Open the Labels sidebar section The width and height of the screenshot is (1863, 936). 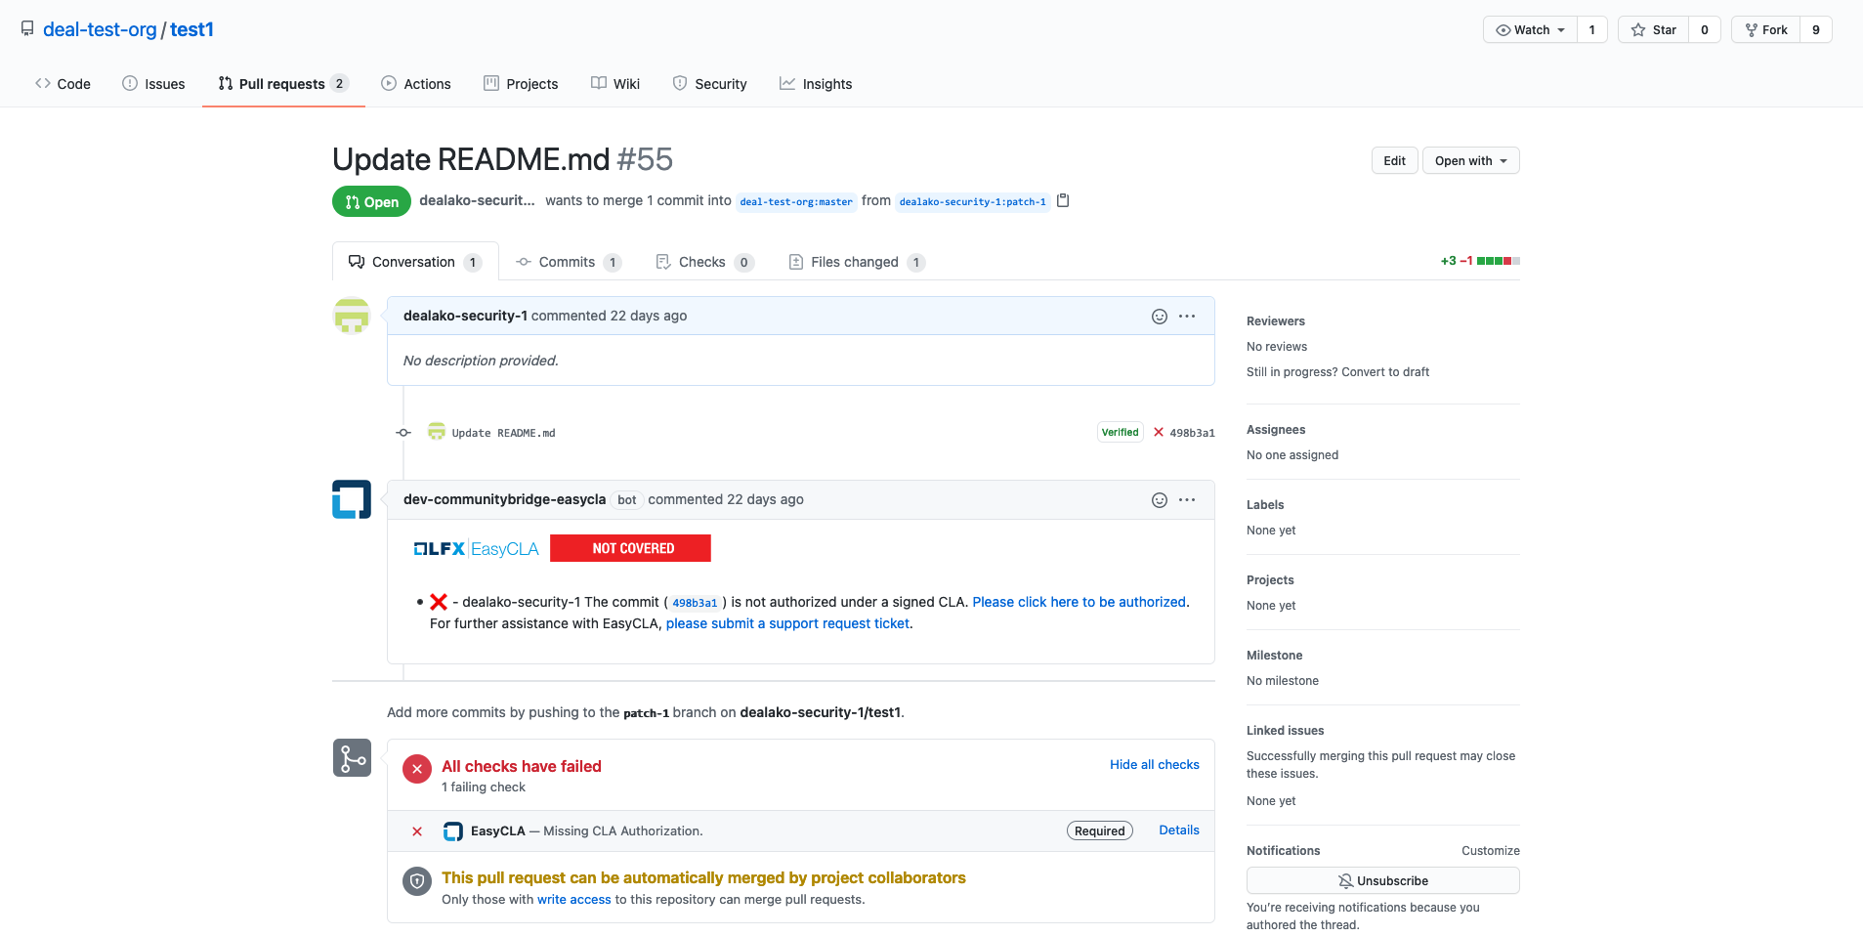coord(1265,504)
